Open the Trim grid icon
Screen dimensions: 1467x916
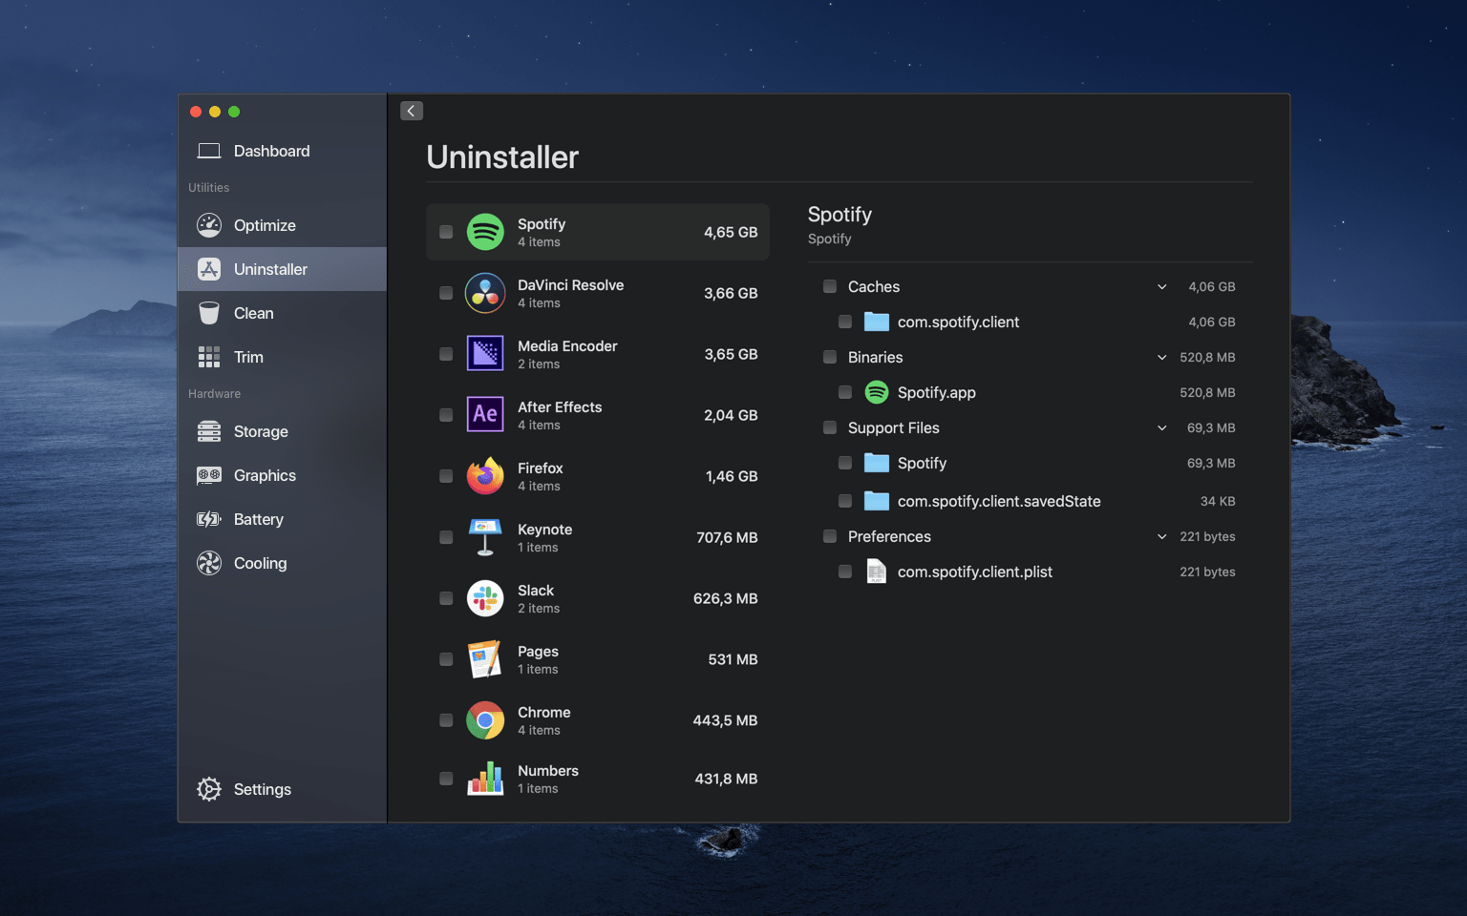click(209, 357)
